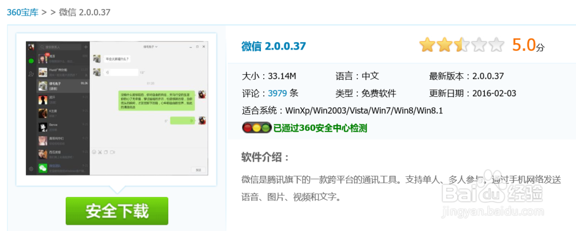576x231 pixels.
Task: Click the 微信 2.0.0.37 blue title
Action: [x=274, y=46]
